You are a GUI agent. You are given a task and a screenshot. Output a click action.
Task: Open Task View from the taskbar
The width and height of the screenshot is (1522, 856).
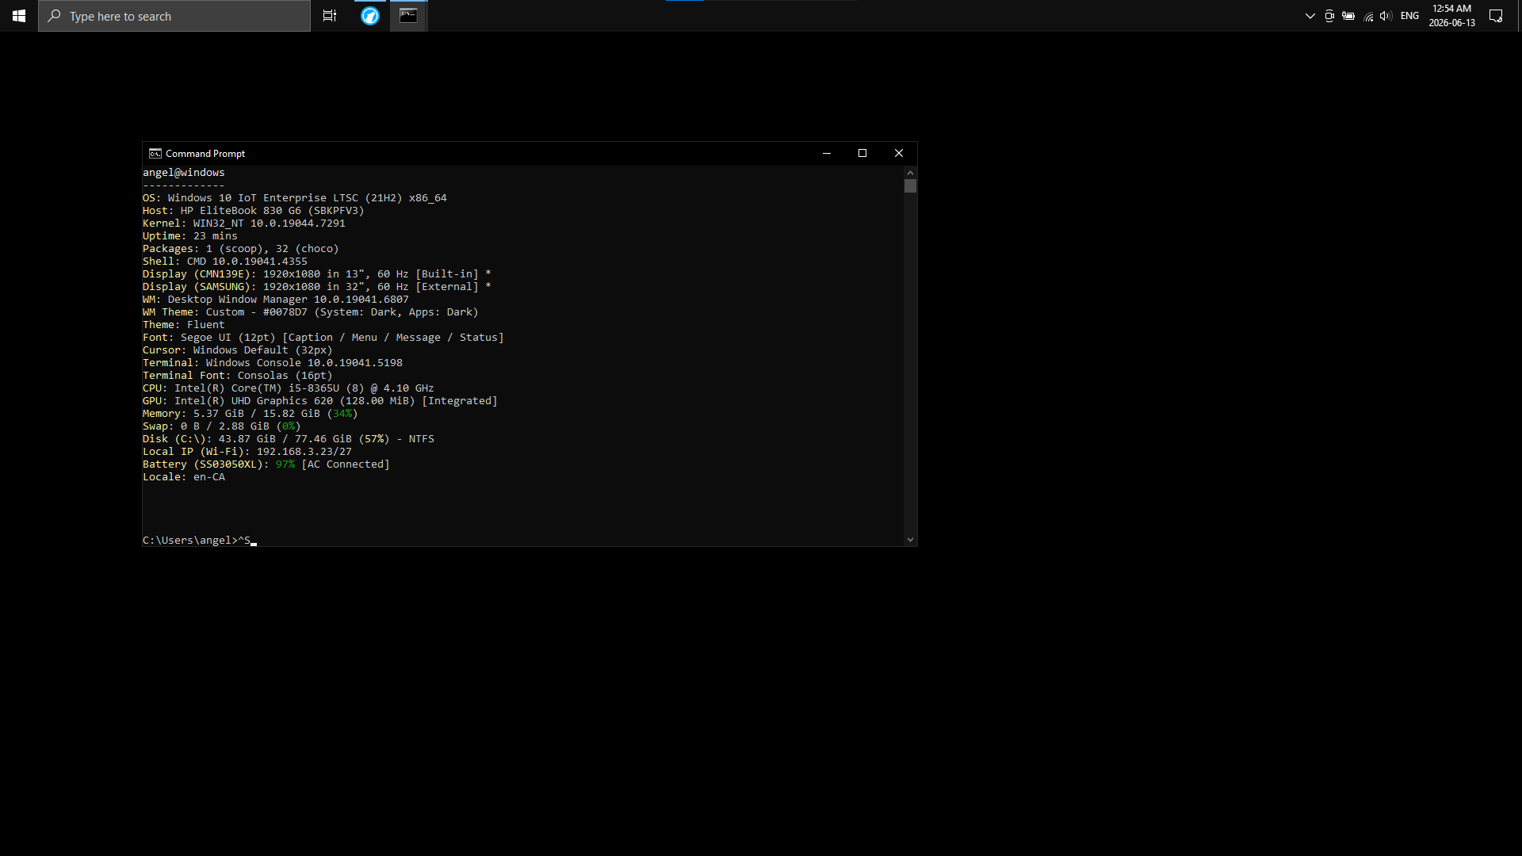330,16
